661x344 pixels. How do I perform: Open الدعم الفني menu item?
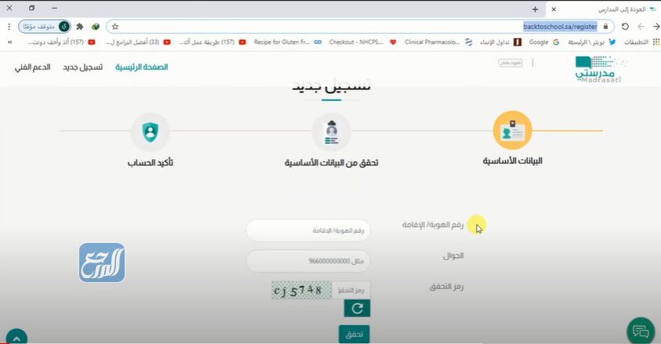[x=32, y=67]
